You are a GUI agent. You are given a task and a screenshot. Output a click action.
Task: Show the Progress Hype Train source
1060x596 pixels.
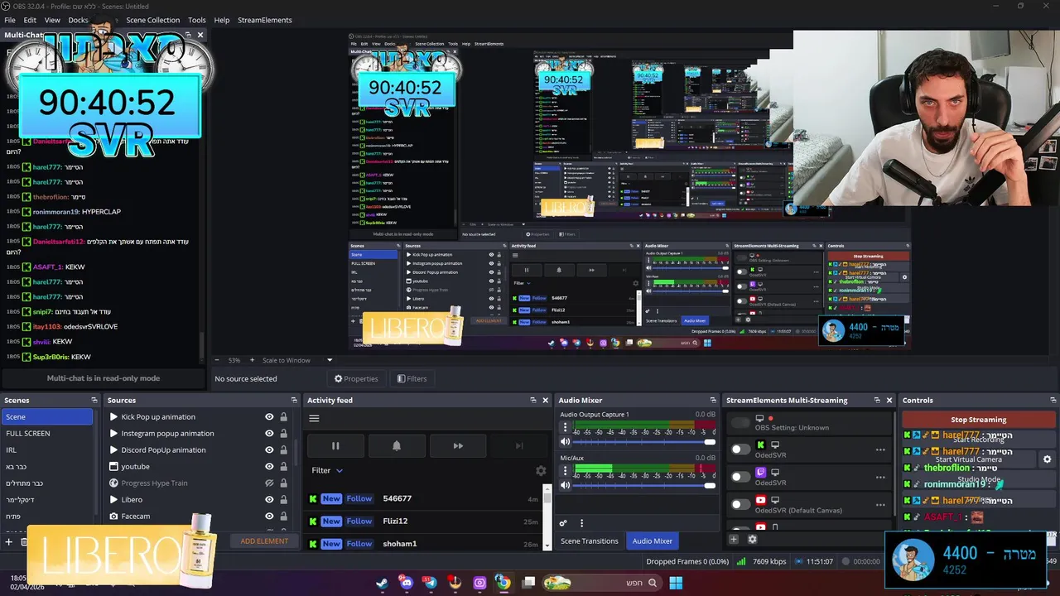tap(269, 483)
